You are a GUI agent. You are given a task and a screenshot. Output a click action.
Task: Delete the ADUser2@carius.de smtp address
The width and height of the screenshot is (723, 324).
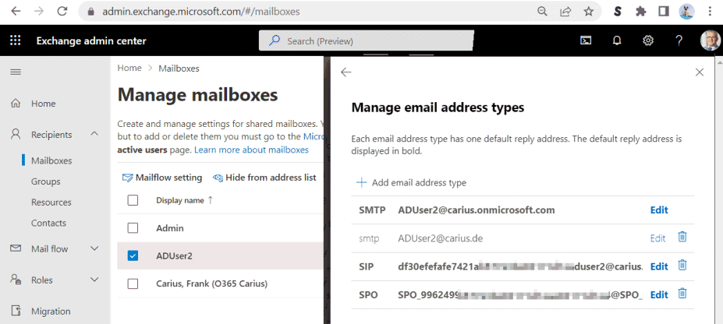pos(682,237)
